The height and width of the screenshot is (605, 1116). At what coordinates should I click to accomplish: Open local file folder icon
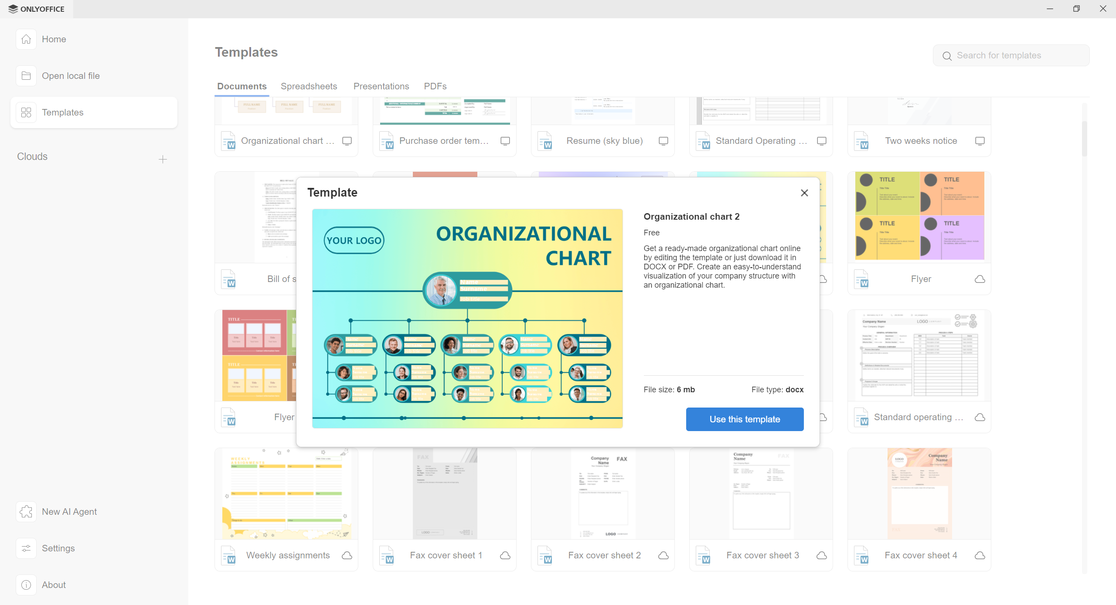(x=26, y=76)
